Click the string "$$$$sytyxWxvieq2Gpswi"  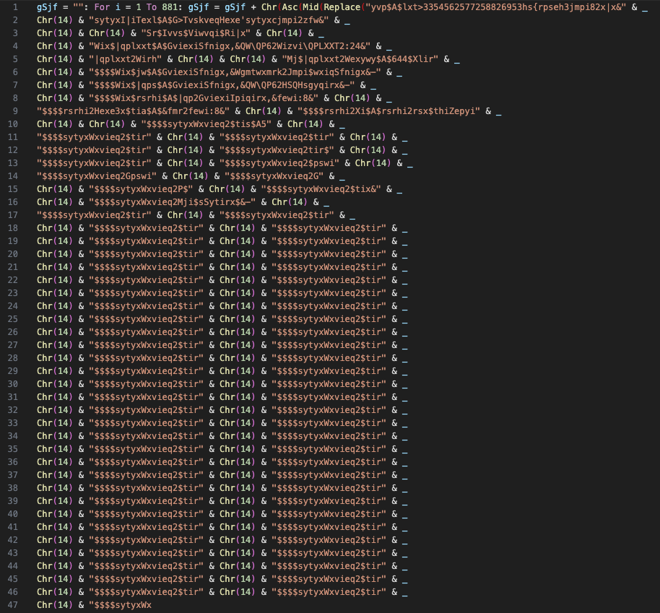(x=96, y=177)
